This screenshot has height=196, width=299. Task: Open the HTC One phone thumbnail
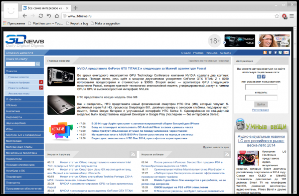61,105
